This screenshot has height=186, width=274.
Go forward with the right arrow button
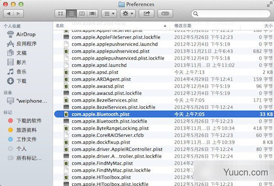tap(18, 14)
